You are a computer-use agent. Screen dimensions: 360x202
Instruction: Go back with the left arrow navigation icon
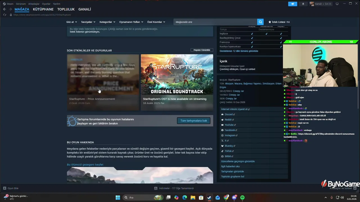pyautogui.click(x=4, y=9)
